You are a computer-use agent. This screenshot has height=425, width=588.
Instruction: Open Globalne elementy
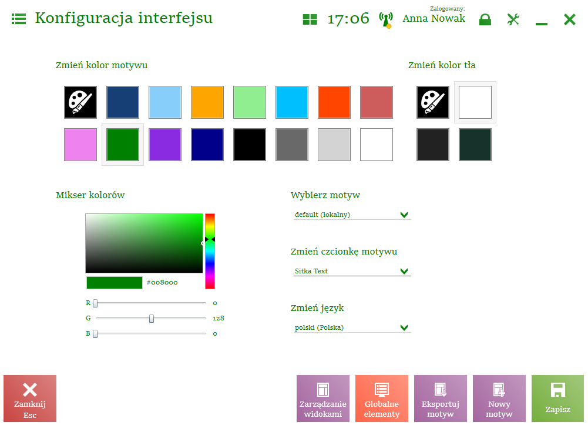pos(382,399)
